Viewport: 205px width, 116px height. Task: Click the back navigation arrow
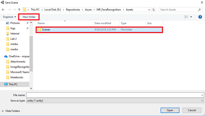(4, 10)
